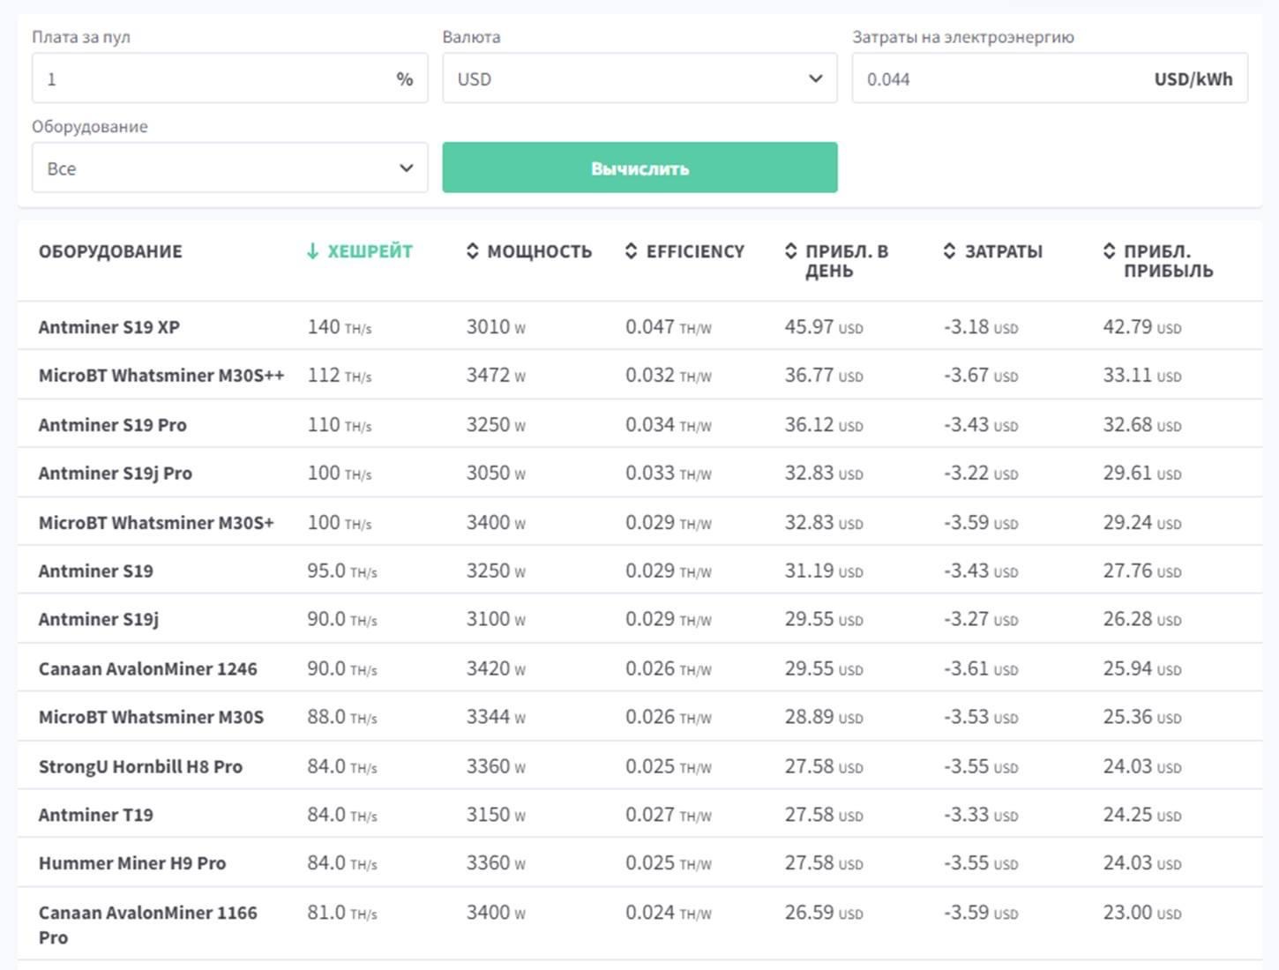Open the Валюта USD dropdown
The image size is (1279, 970).
coord(639,78)
